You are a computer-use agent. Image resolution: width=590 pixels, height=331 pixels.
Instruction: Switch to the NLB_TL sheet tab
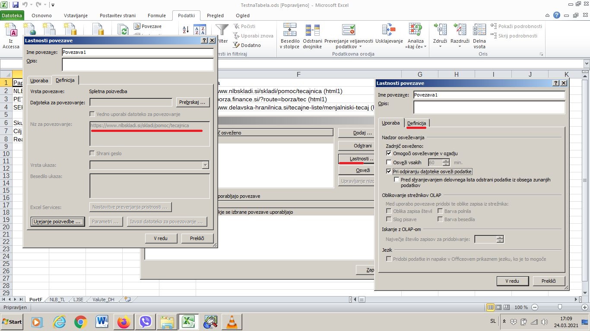tap(57, 300)
